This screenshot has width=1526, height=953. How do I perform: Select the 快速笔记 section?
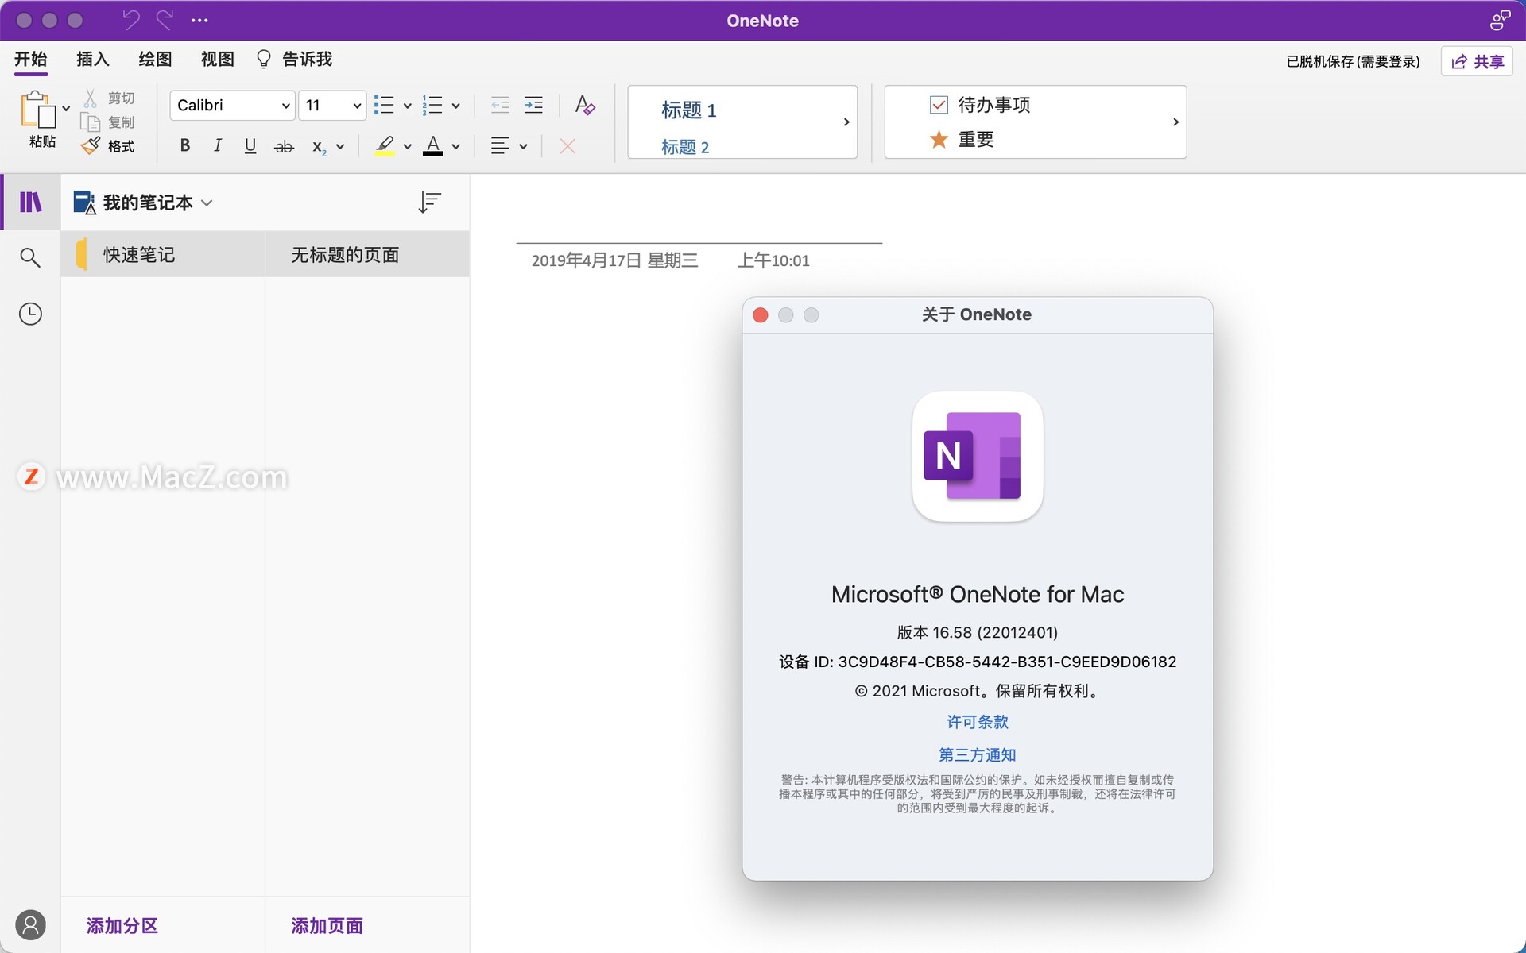coord(163,254)
